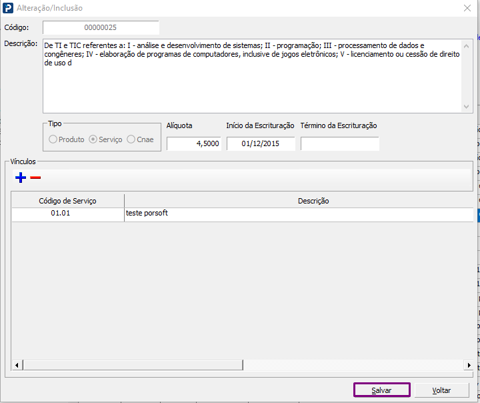Click the description box scroll up arrow

466,46
